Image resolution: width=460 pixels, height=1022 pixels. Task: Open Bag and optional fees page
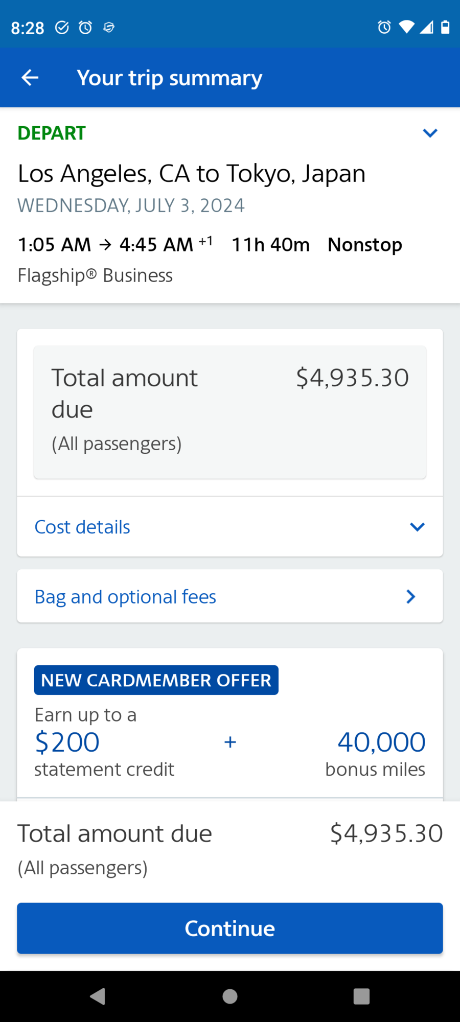click(x=229, y=596)
